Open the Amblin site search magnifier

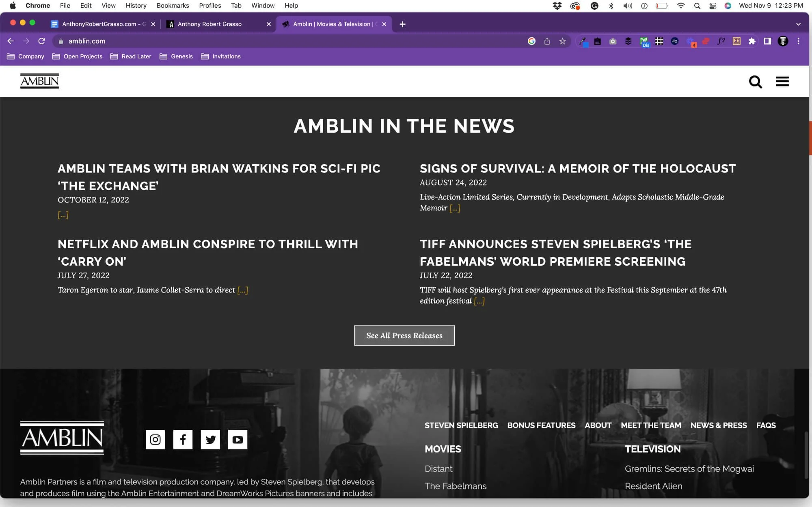(756, 81)
